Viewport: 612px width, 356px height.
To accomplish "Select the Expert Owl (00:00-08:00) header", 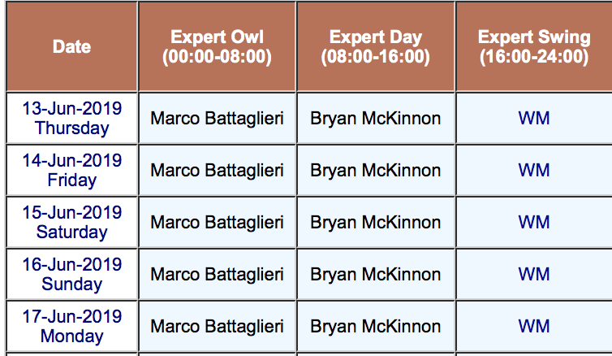I will click(x=217, y=46).
